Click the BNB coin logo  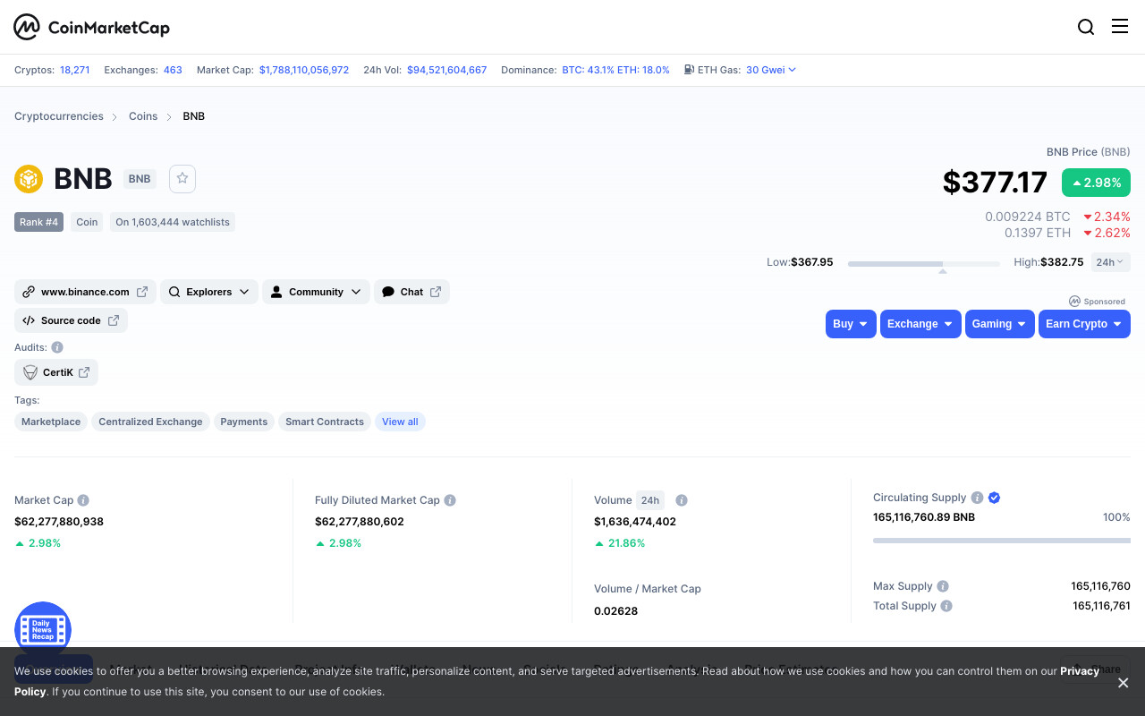pos(29,179)
